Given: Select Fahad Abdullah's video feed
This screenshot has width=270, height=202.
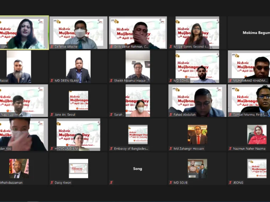Looking at the screenshot, I should 197,101.
